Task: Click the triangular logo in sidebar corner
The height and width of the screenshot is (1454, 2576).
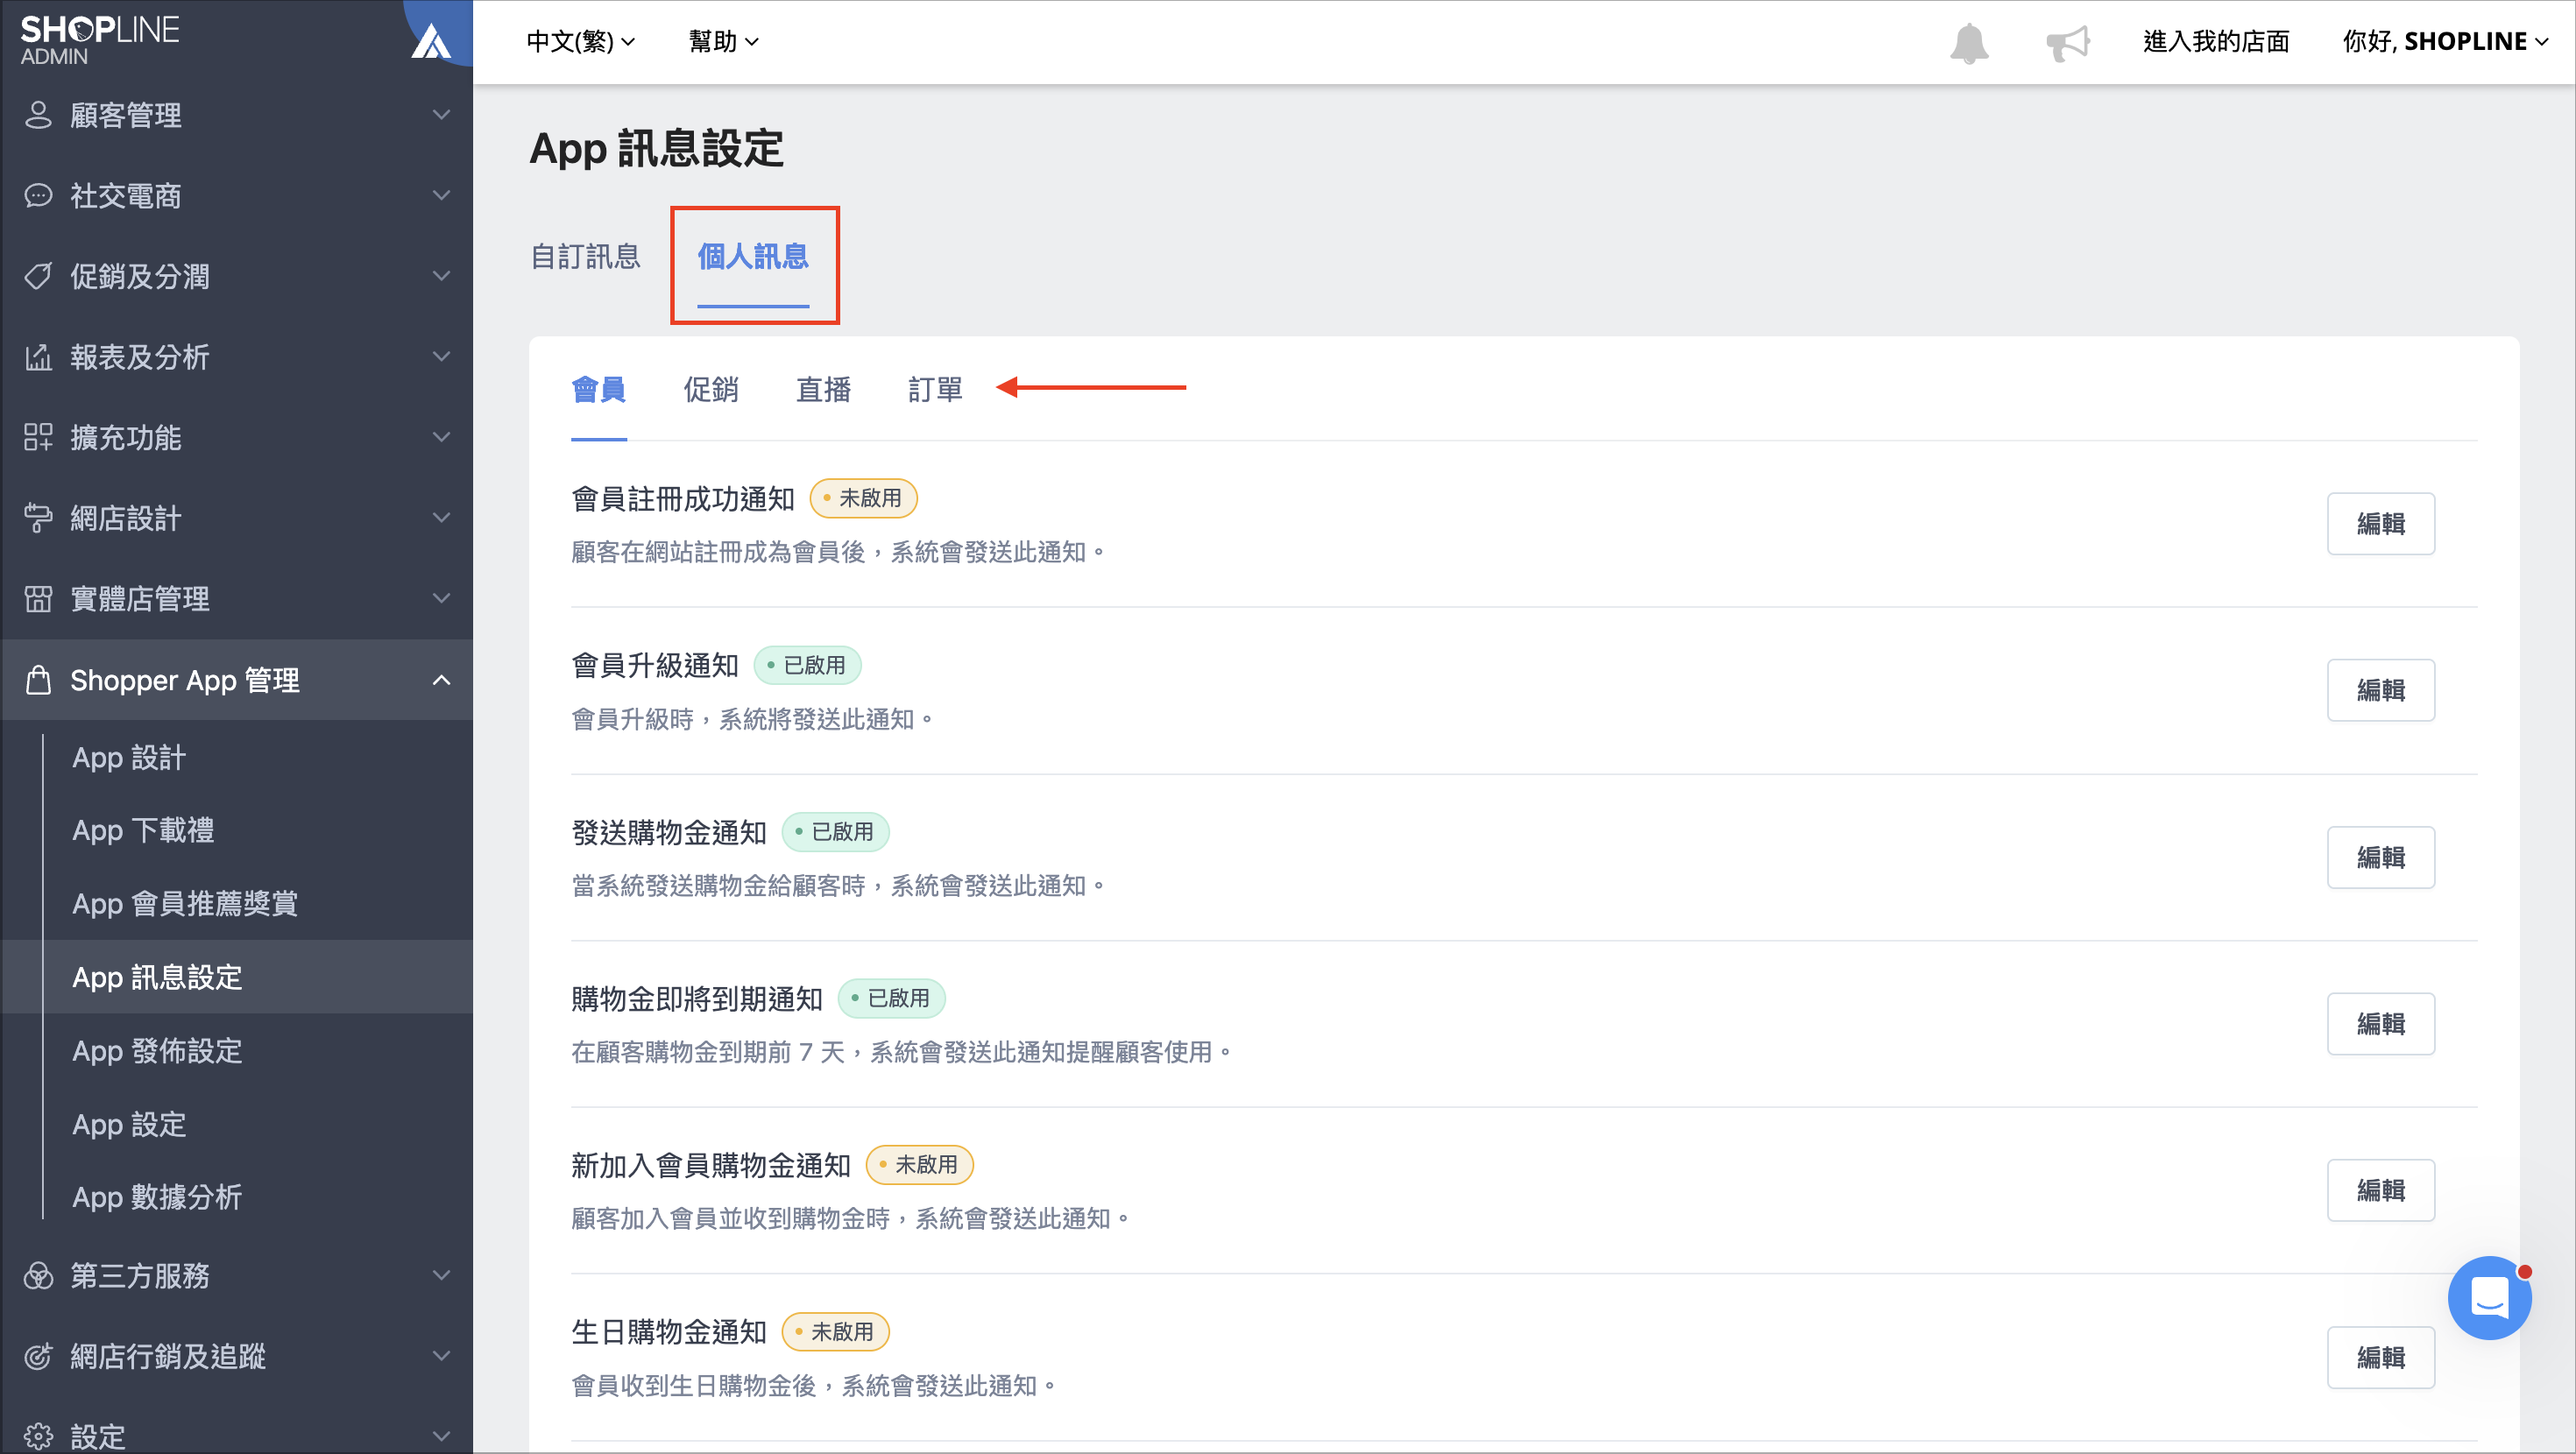Action: click(x=431, y=42)
